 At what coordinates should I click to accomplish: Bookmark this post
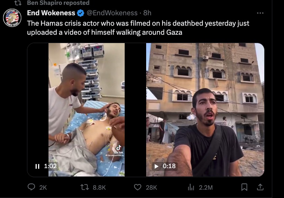tap(244, 187)
